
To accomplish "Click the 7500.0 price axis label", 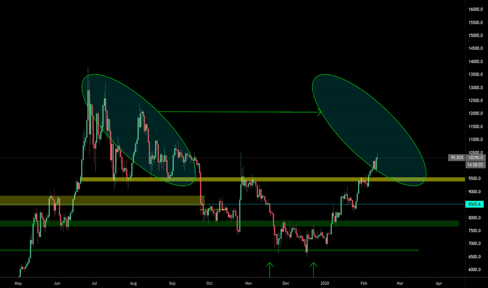I will click(x=474, y=231).
